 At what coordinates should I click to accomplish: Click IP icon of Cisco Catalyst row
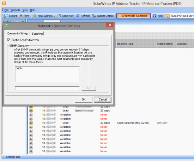31,123
